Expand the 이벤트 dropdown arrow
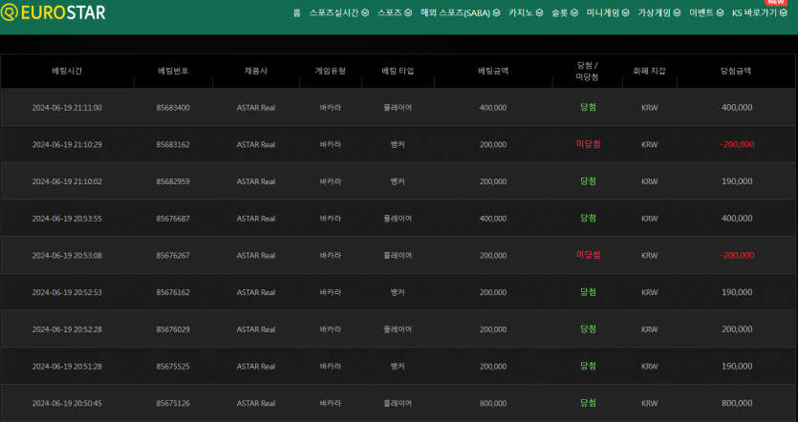 [720, 12]
